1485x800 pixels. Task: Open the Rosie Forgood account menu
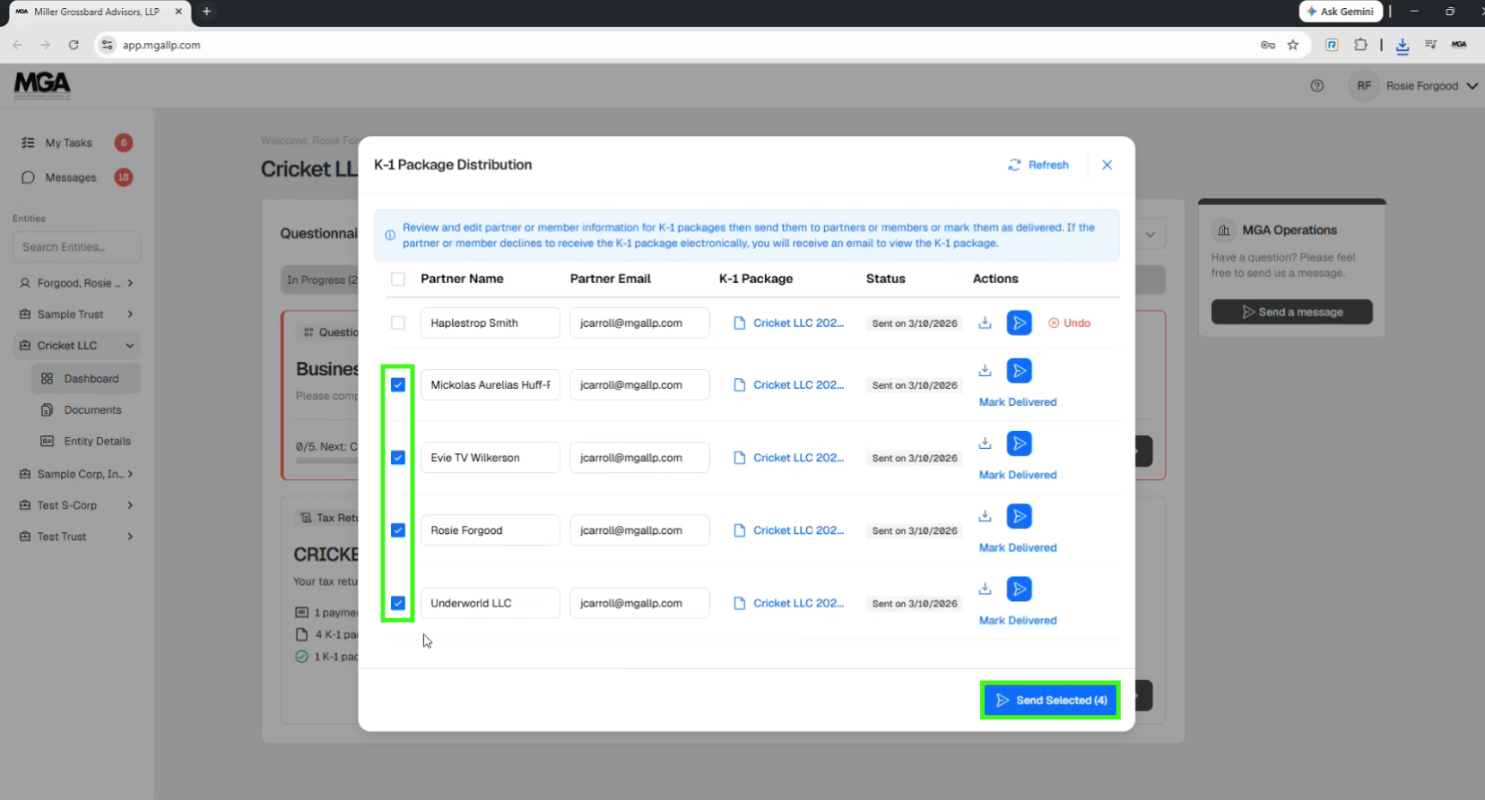click(1414, 86)
